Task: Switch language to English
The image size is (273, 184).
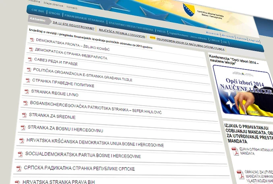Action: [254, 41]
